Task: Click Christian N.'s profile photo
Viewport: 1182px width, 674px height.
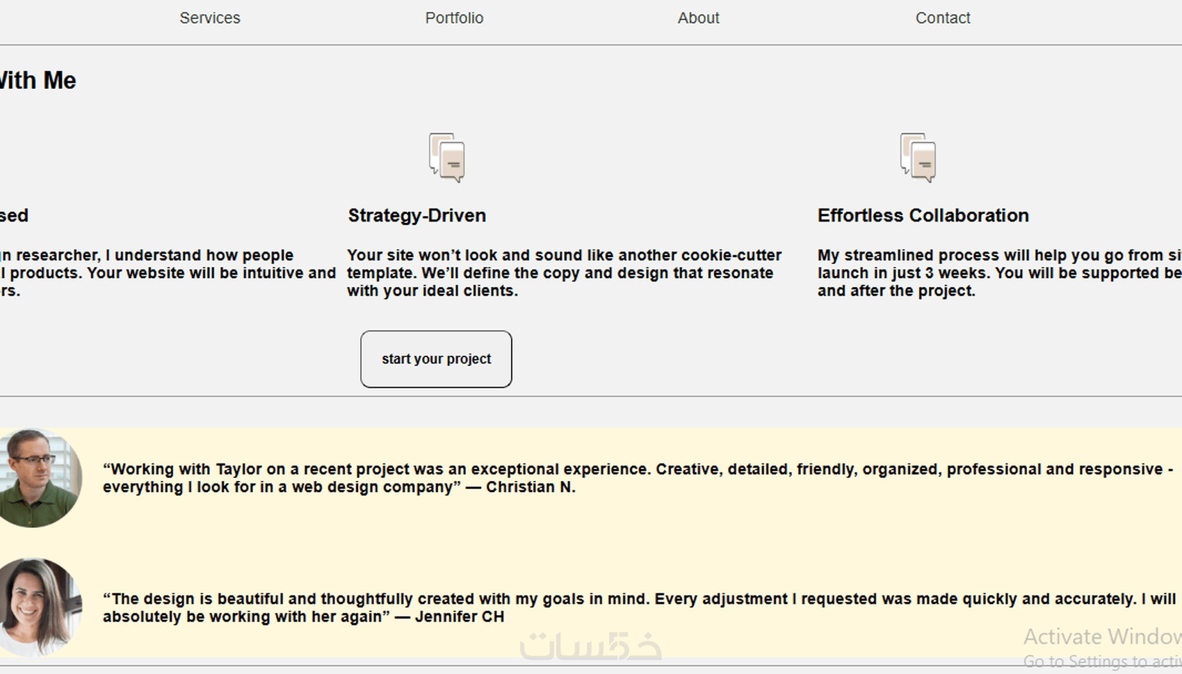Action: pyautogui.click(x=38, y=477)
